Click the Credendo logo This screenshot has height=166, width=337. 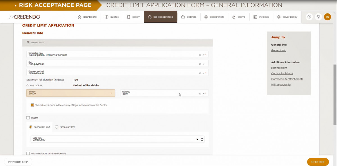point(24,17)
